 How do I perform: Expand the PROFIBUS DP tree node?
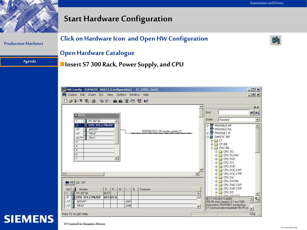click(207, 126)
